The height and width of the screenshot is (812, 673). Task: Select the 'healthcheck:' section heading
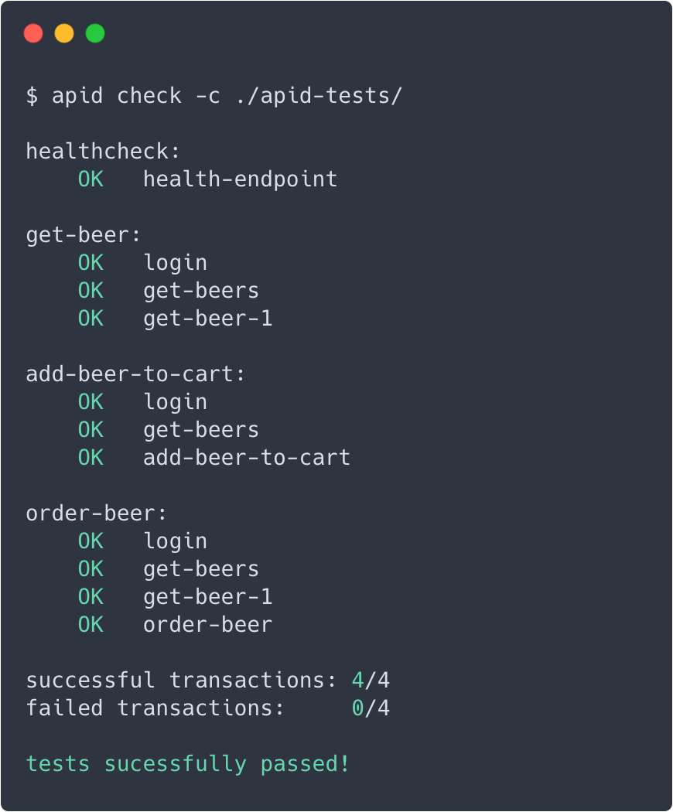pos(103,151)
